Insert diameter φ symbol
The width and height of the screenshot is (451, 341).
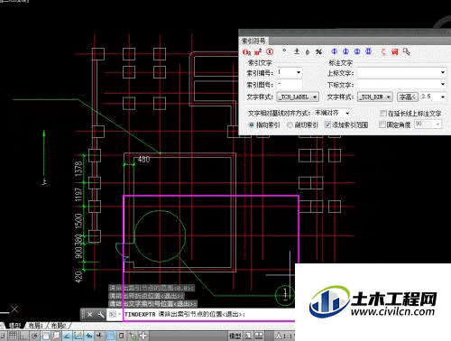pos(308,51)
